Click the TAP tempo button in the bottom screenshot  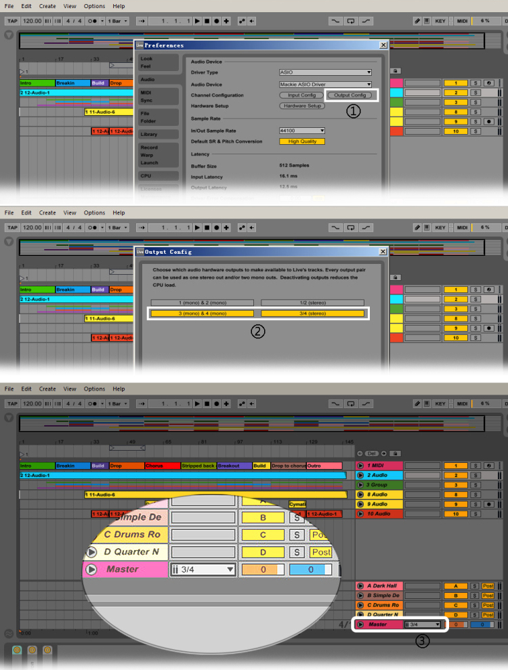click(12, 404)
